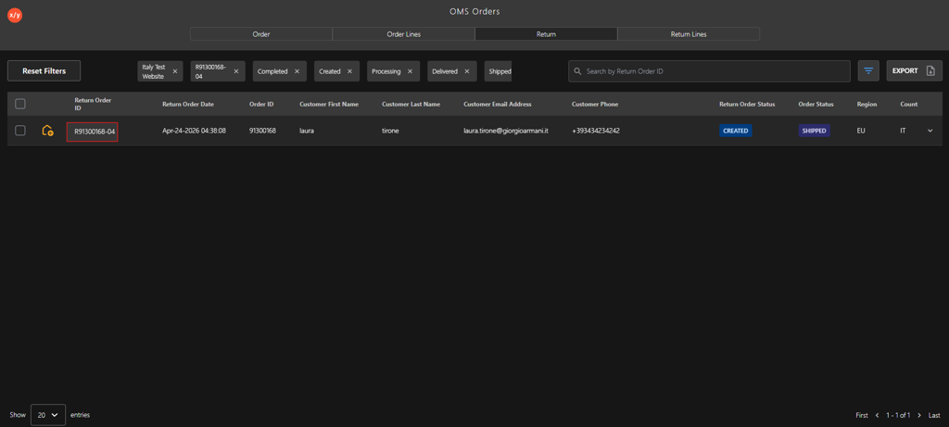Click the Customer Last Name column header

411,104
